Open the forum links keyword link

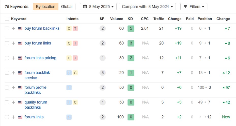pyautogui.click(x=34, y=117)
